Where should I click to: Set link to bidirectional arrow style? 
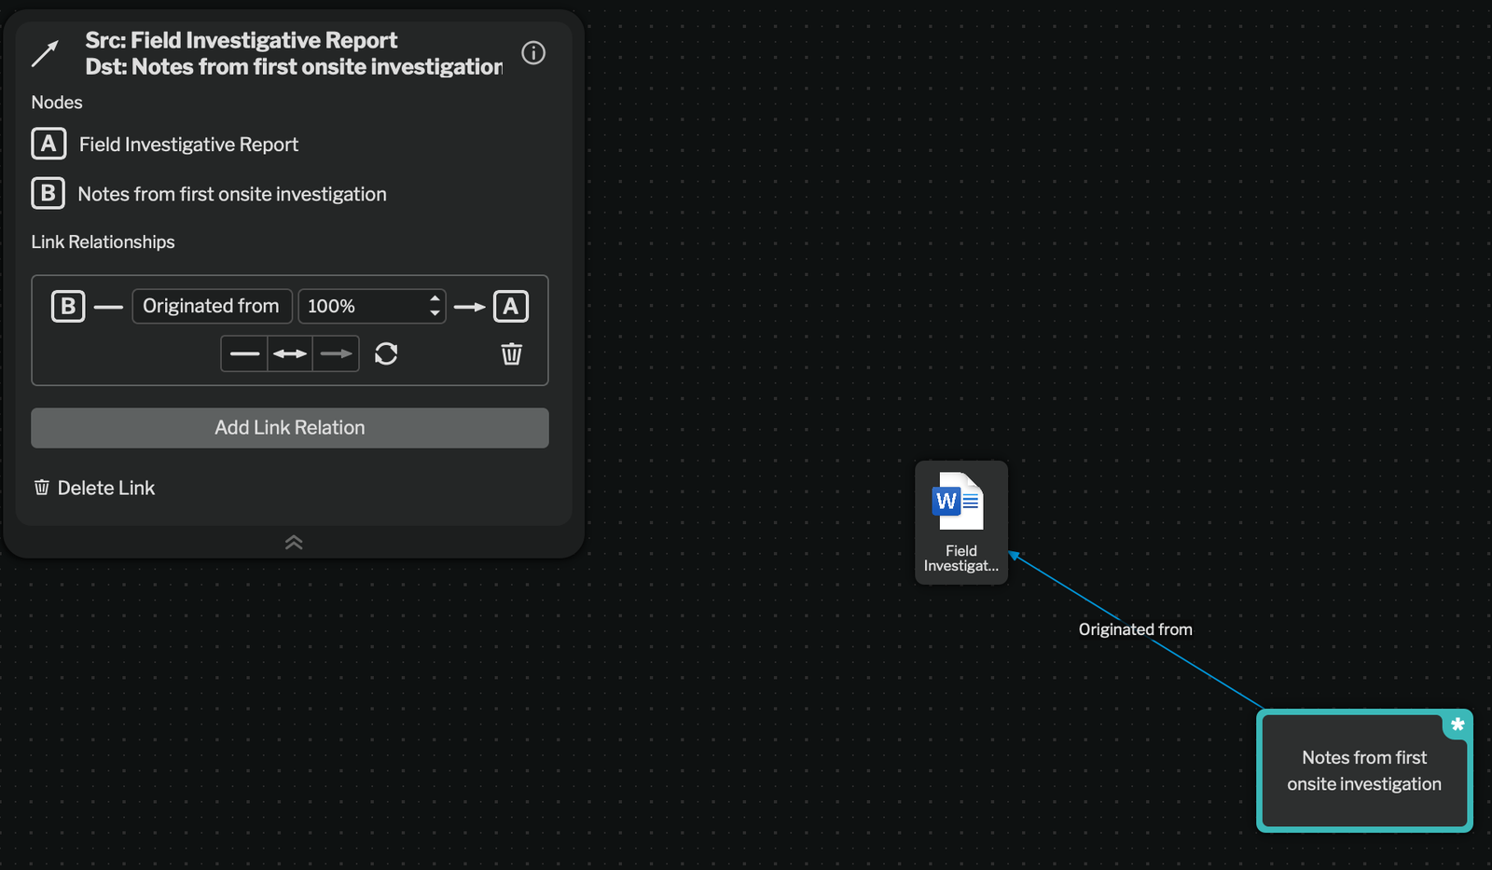pyautogui.click(x=290, y=353)
